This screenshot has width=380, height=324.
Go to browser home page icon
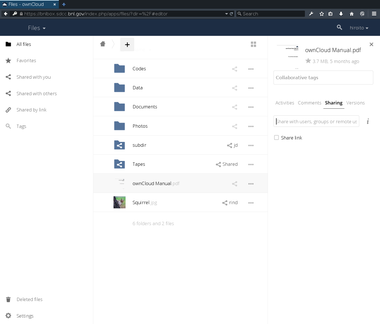(352, 14)
